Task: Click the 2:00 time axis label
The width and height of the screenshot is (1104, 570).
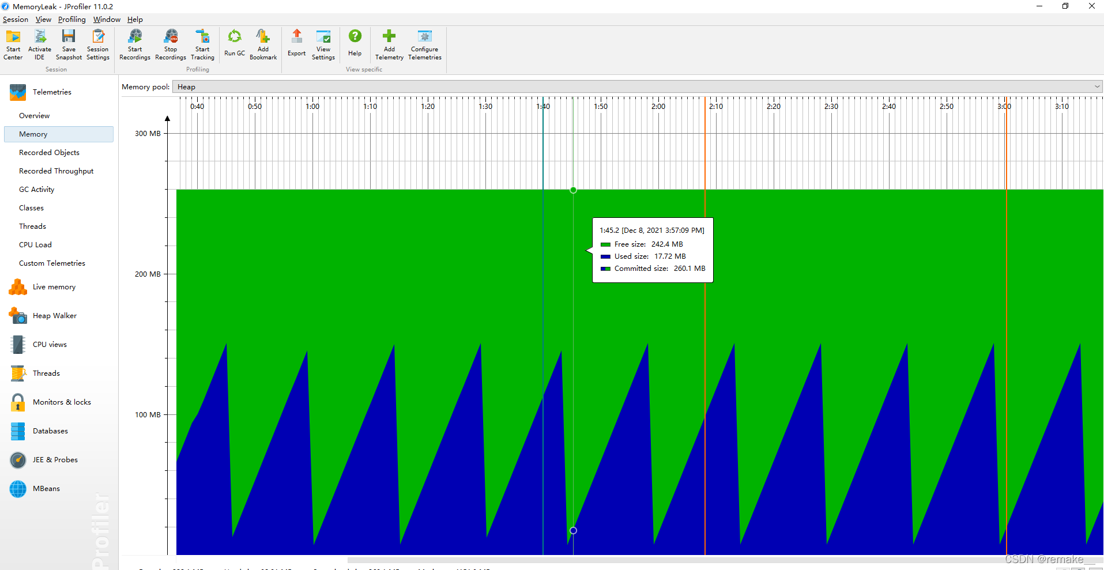Action: [x=658, y=107]
